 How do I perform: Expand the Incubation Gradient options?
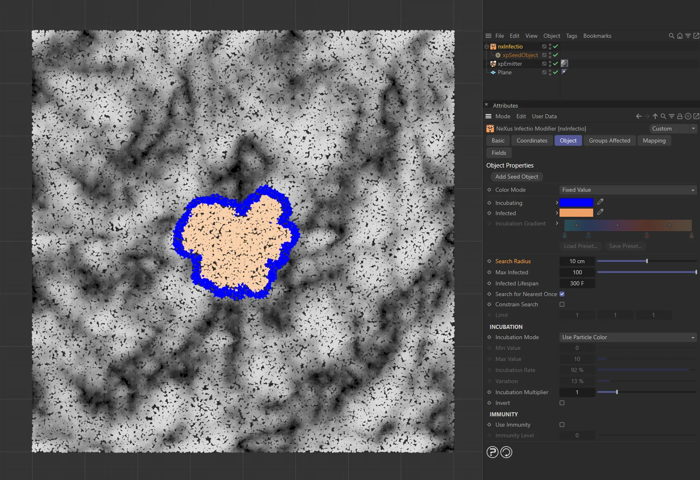coord(557,223)
